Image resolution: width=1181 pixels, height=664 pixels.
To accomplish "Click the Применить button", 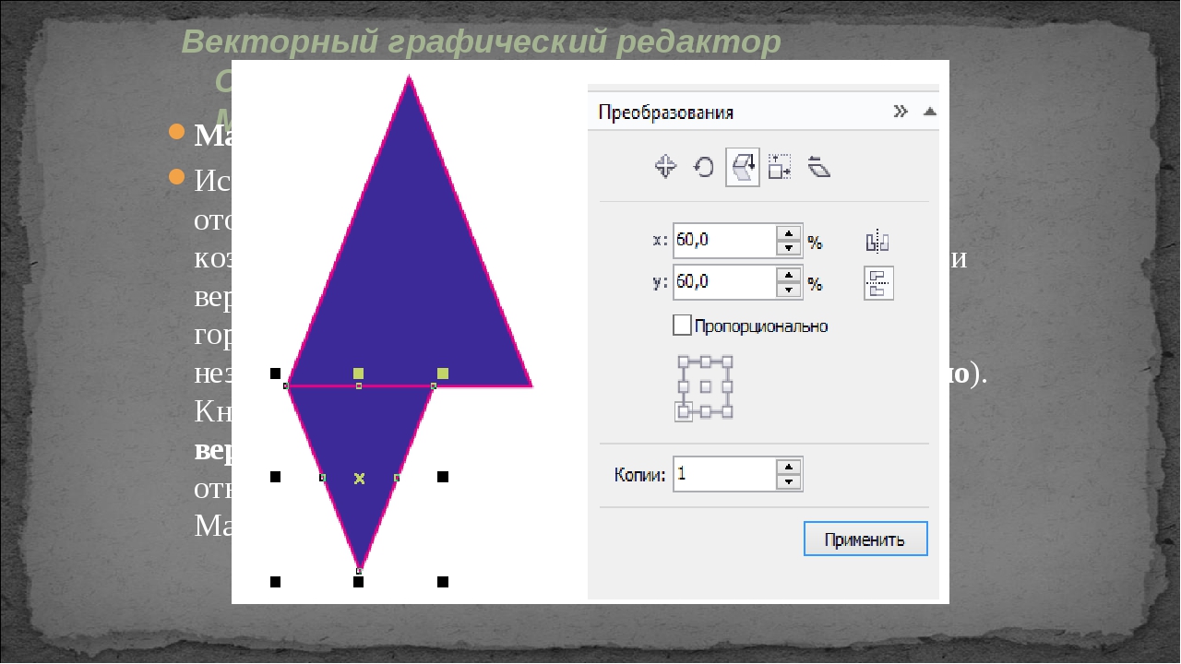I will [865, 539].
